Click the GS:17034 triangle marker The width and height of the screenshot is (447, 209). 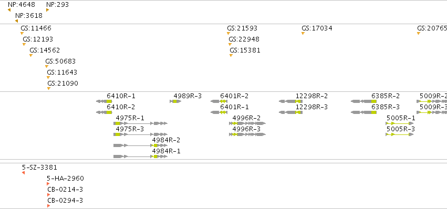point(303,34)
